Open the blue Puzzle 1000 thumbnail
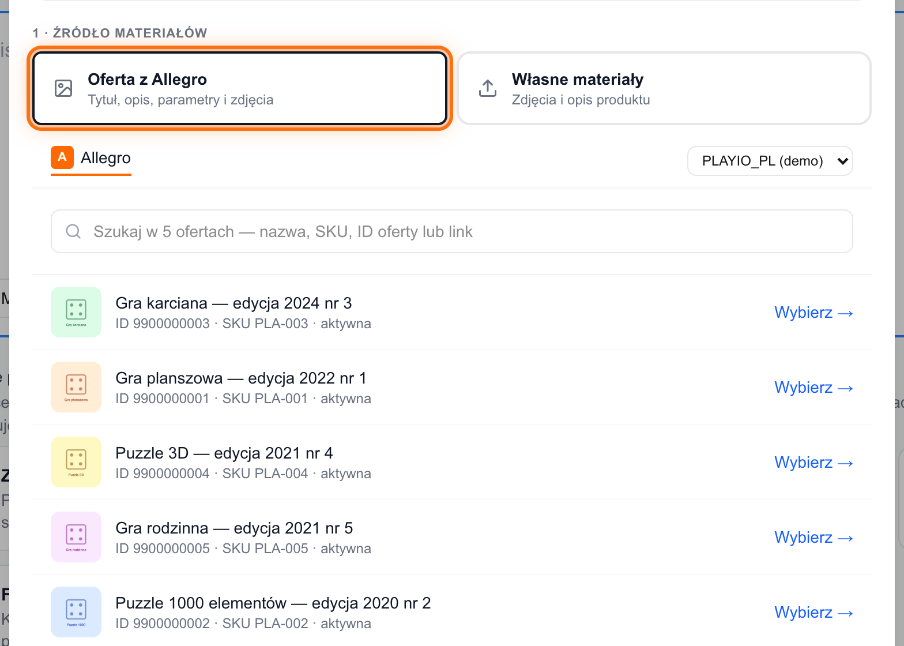 pyautogui.click(x=76, y=612)
